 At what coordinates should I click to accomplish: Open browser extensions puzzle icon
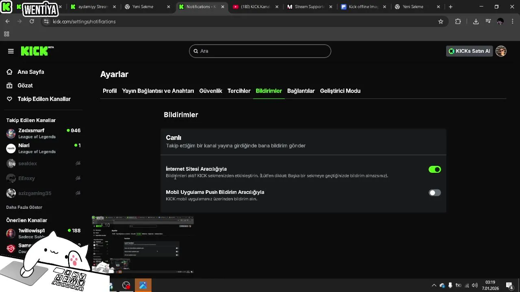(458, 21)
